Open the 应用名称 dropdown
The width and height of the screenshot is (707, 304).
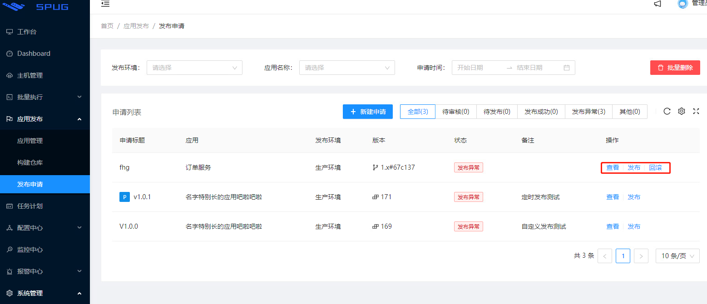coord(347,68)
